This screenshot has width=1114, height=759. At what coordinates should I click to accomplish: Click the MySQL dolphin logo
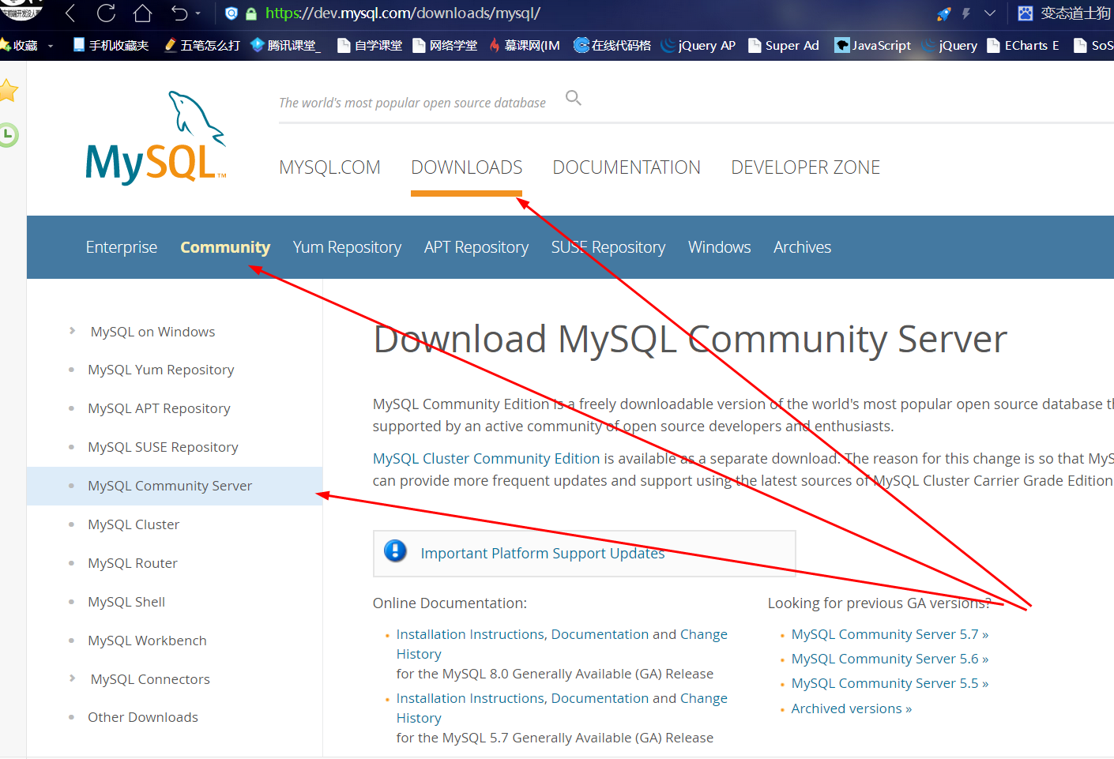click(x=156, y=137)
